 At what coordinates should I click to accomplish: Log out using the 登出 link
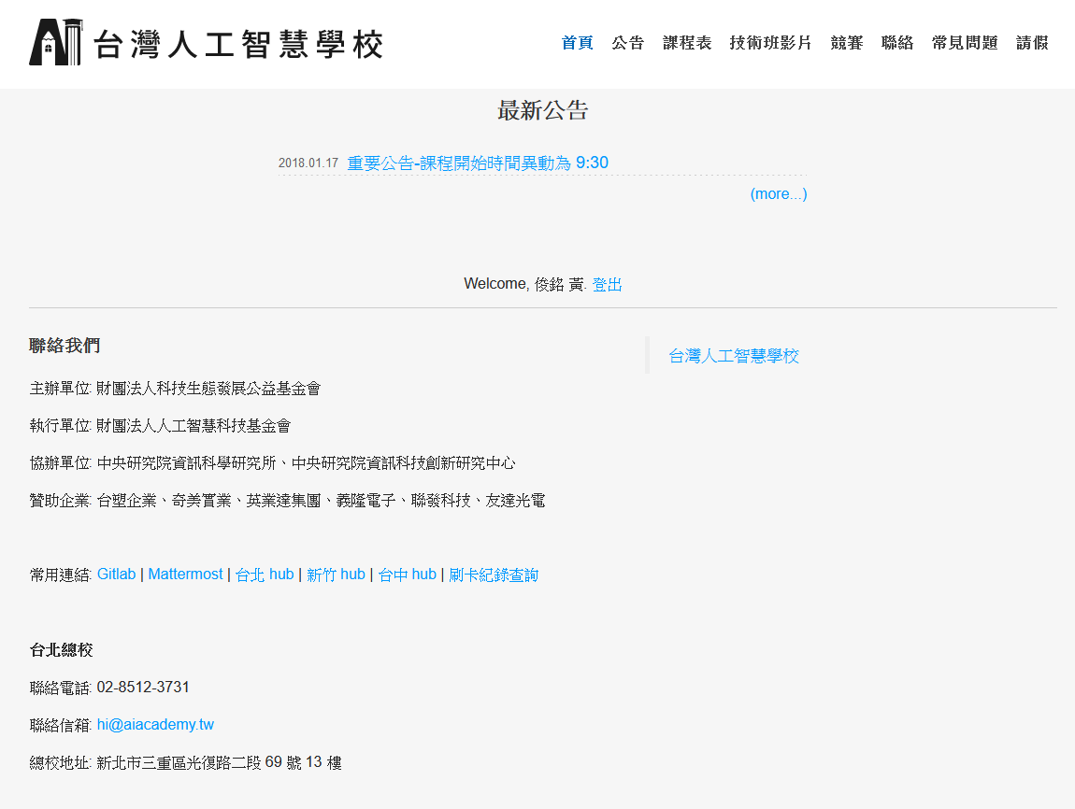pos(607,285)
